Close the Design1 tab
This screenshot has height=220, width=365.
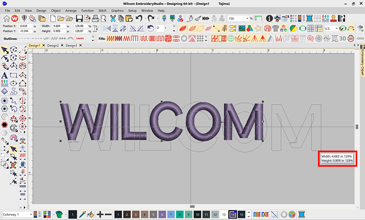pos(43,45)
